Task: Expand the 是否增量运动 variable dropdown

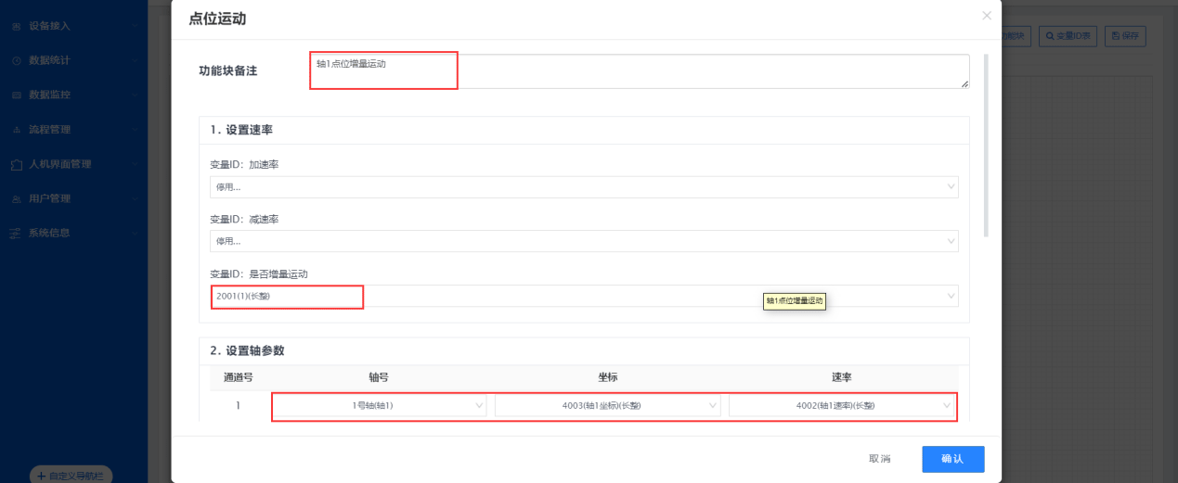Action: pos(583,296)
